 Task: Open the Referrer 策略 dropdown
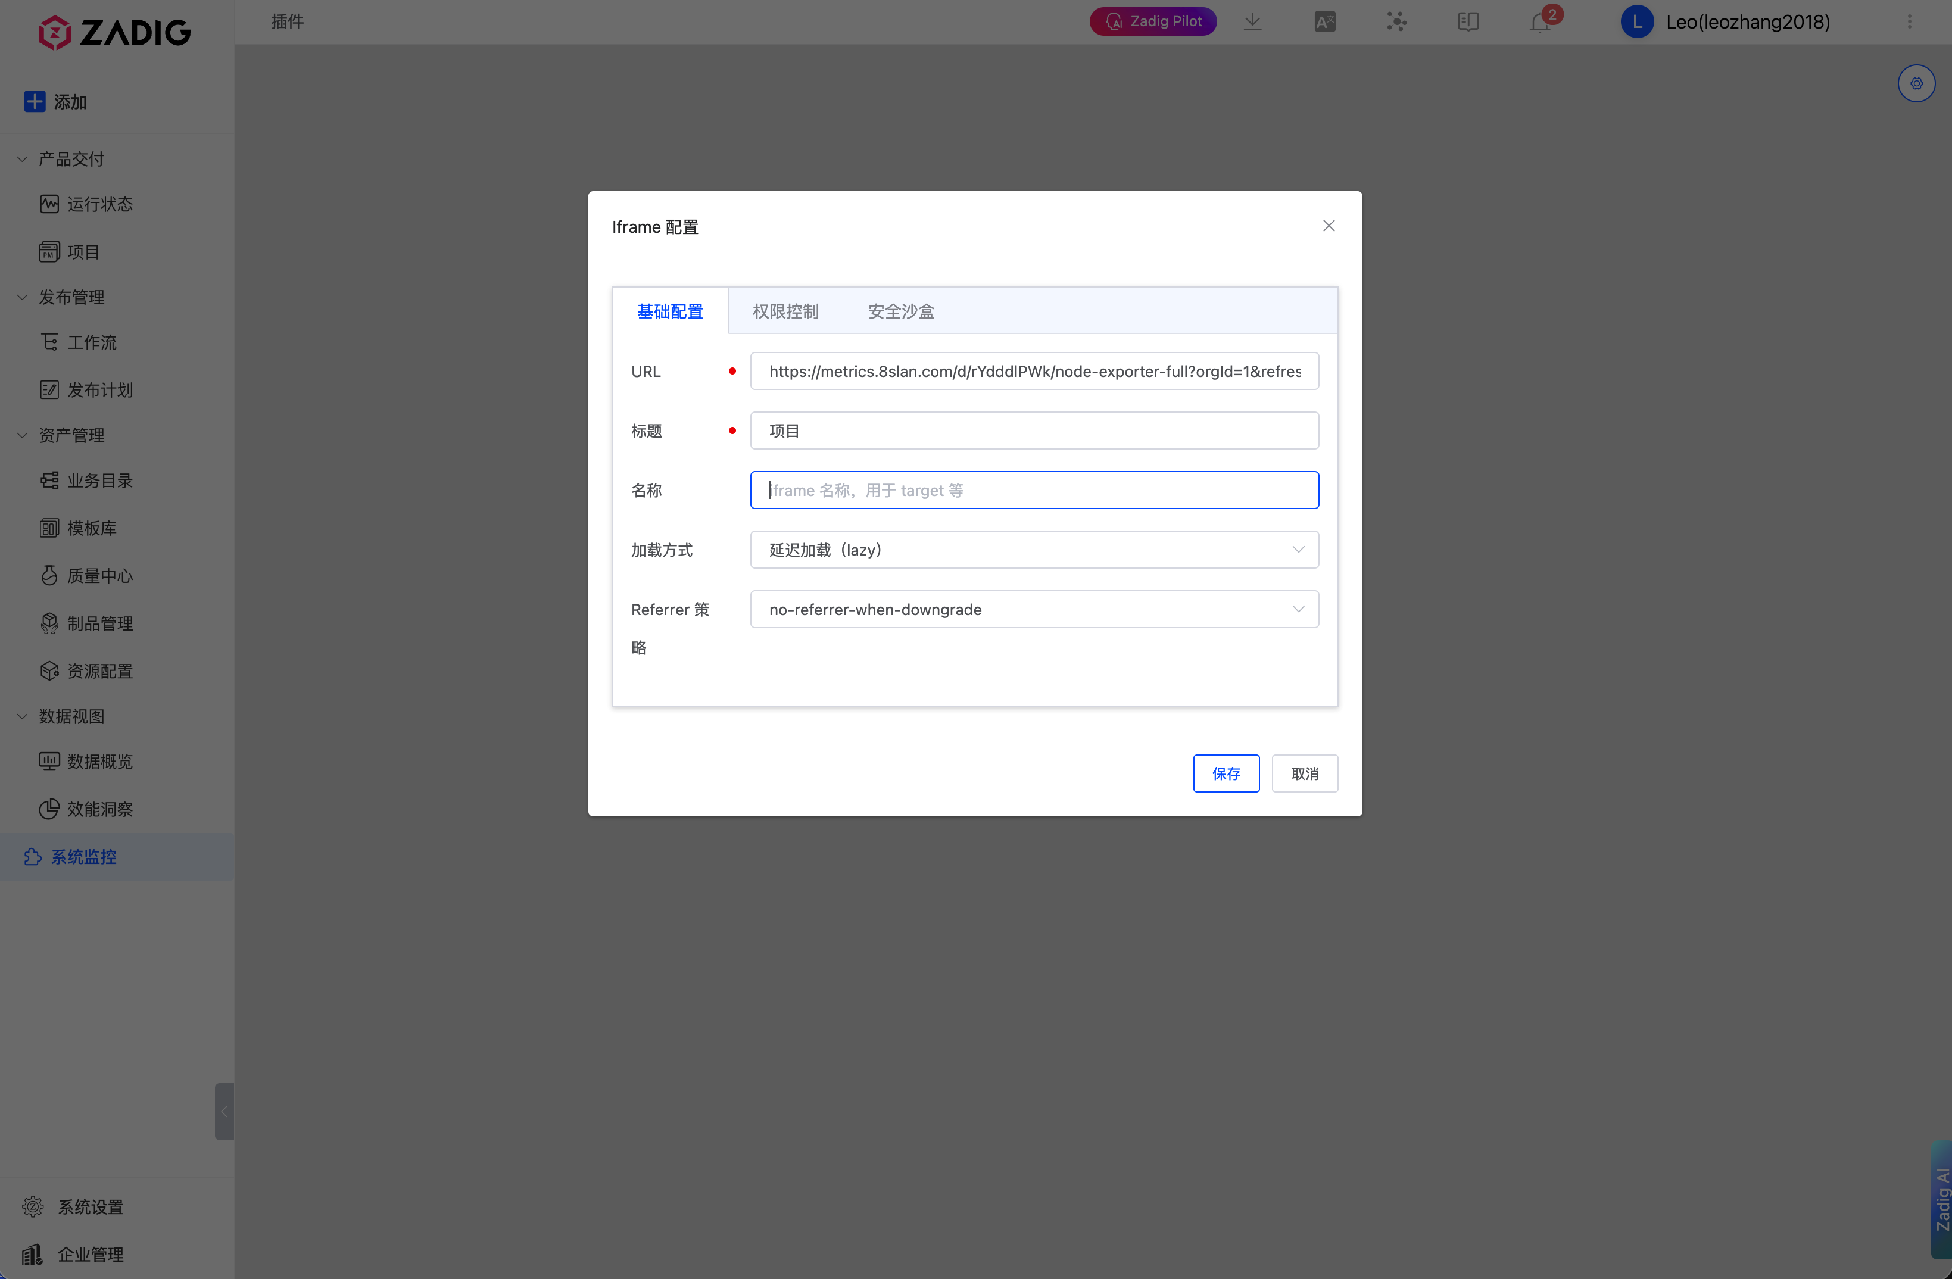(x=1033, y=609)
